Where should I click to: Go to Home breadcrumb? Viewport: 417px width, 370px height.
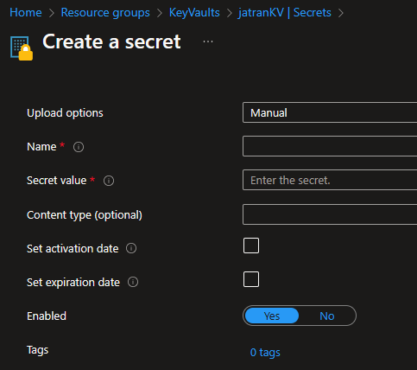point(26,13)
